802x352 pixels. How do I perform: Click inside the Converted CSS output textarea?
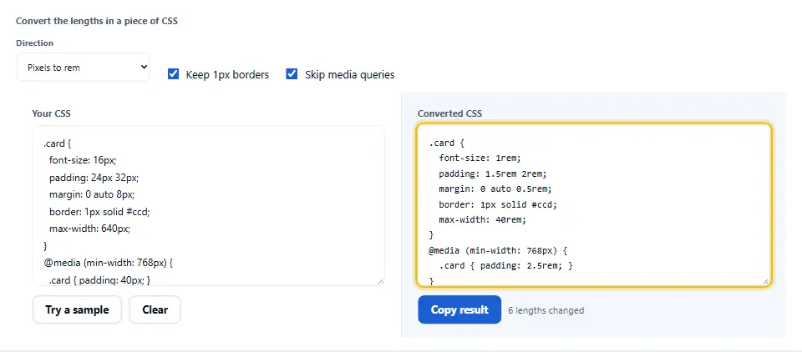[594, 204]
